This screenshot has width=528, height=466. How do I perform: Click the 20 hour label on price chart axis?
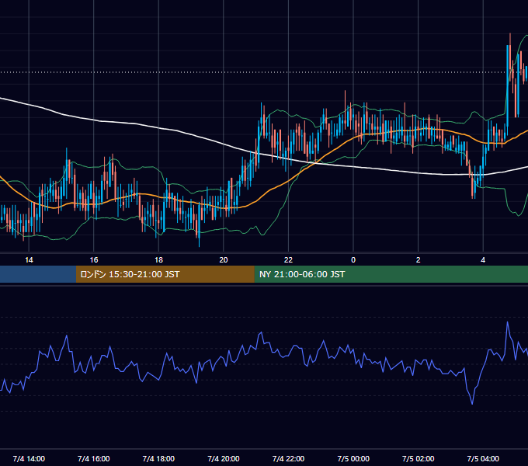point(224,260)
